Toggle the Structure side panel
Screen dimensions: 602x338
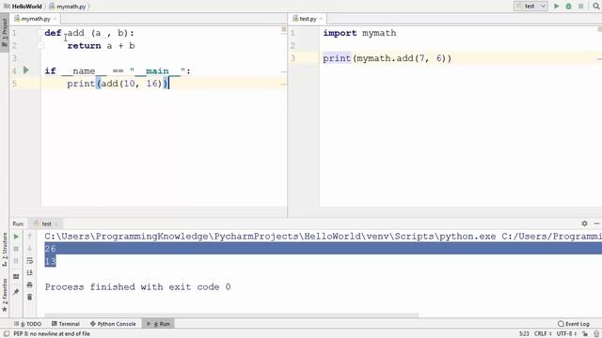pos(4,250)
